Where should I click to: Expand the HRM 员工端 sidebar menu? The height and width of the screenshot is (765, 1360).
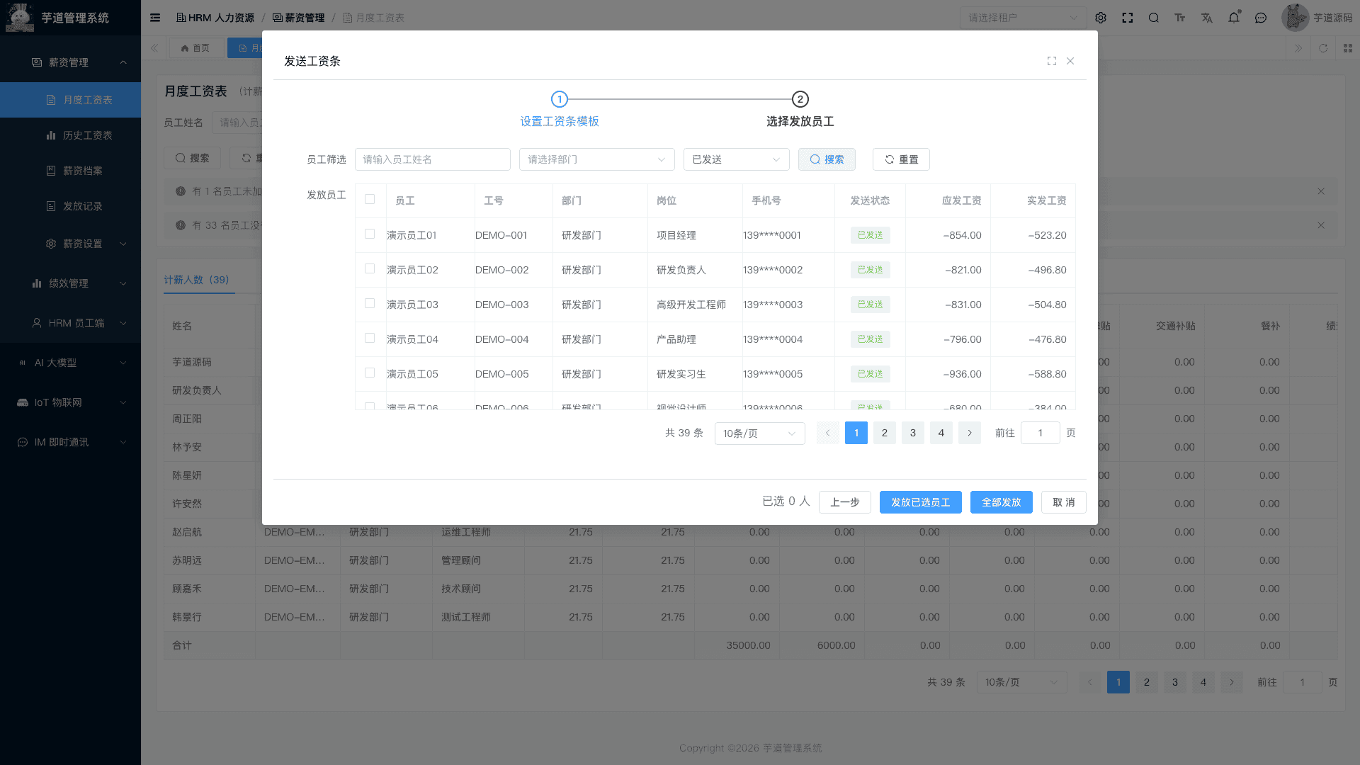[x=70, y=323]
